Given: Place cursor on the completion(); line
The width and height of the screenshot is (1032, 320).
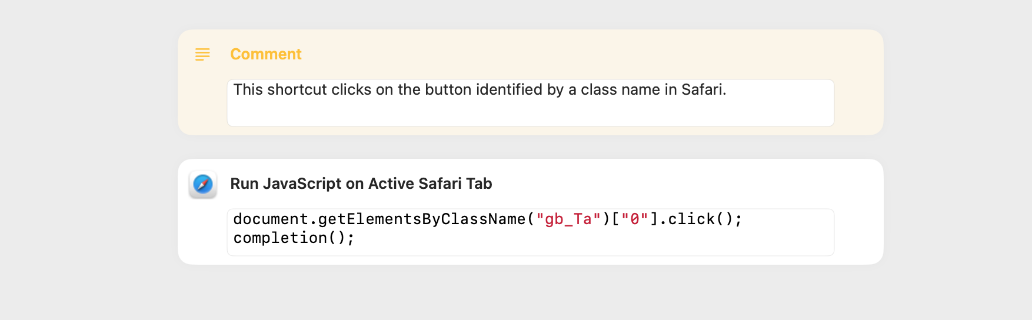Looking at the screenshot, I should pyautogui.click(x=294, y=238).
